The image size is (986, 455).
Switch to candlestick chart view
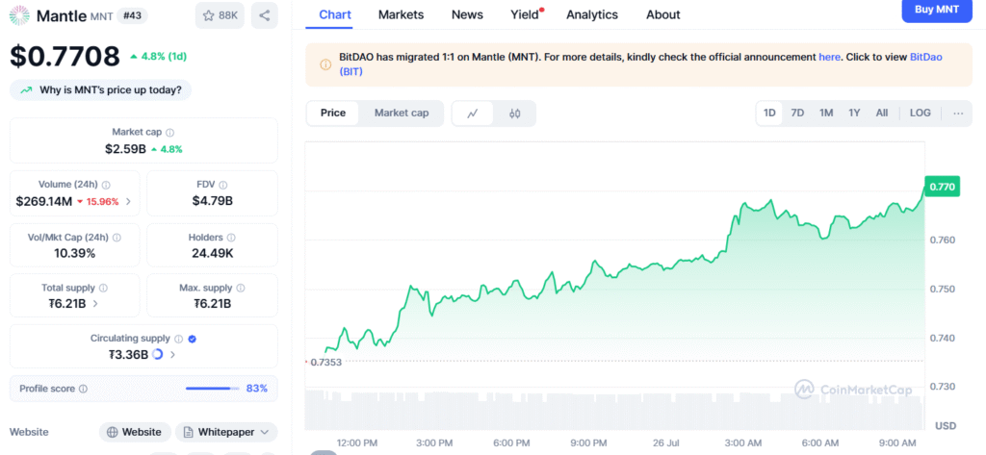pos(515,114)
